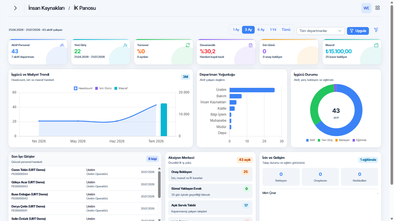Click the Yeni Giriş green legend swatch

(319, 140)
